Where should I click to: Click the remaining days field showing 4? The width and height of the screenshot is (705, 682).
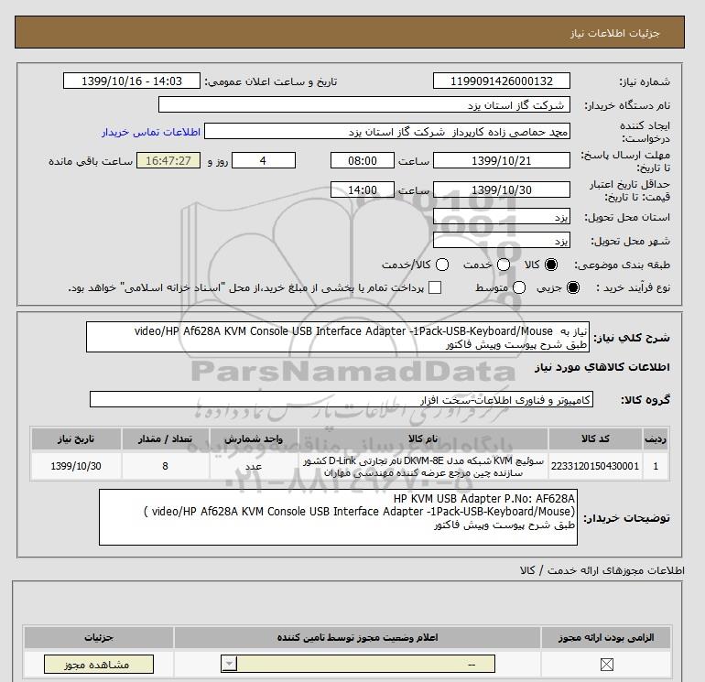(264, 160)
